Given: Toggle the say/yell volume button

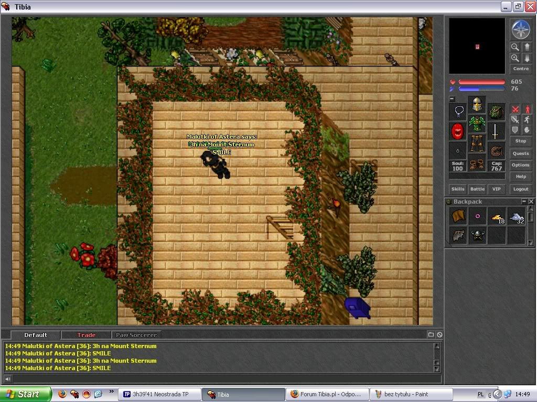Looking at the screenshot, I should (x=7, y=379).
